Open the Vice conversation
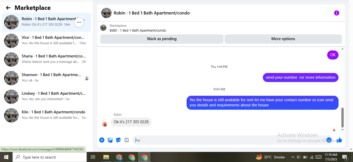Viewport: 353px width, 162px height. coord(47,41)
